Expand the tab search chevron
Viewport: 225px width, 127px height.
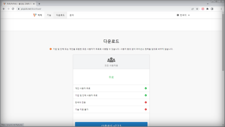point(208,4)
